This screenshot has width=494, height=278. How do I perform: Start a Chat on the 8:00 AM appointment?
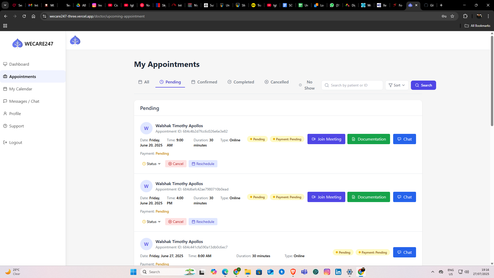pos(404,252)
